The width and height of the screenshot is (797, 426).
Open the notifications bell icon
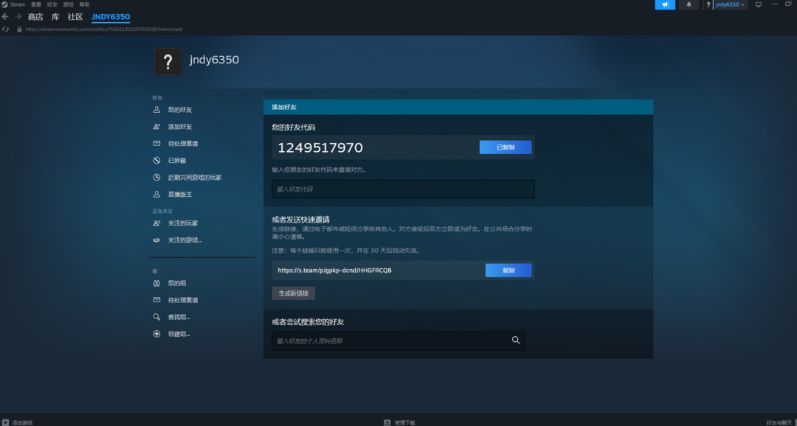pos(689,4)
